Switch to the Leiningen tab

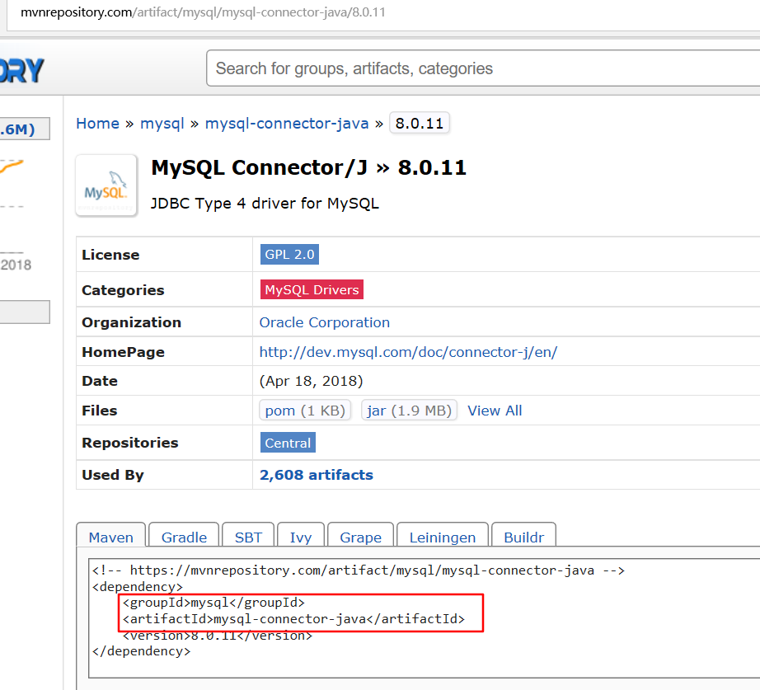click(443, 535)
